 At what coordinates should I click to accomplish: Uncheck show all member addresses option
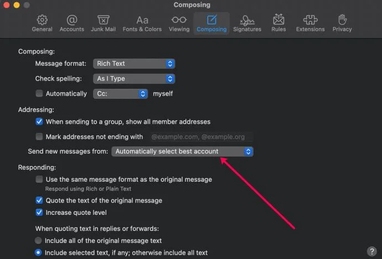tap(39, 121)
